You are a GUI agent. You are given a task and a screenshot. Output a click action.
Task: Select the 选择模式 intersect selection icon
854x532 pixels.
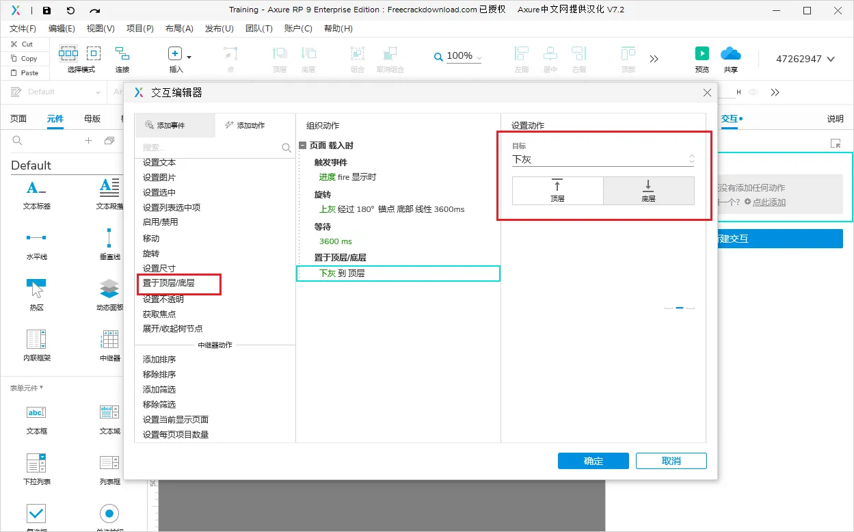68,53
